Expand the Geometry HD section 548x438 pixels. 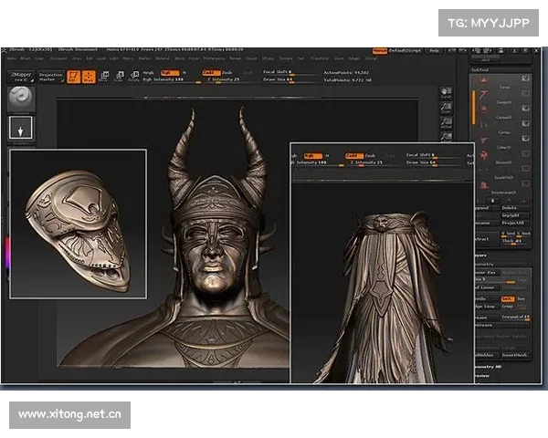pos(488,367)
